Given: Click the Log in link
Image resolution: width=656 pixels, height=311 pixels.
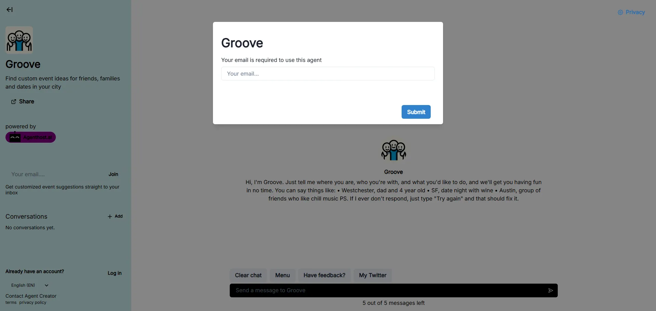Looking at the screenshot, I should (x=114, y=273).
